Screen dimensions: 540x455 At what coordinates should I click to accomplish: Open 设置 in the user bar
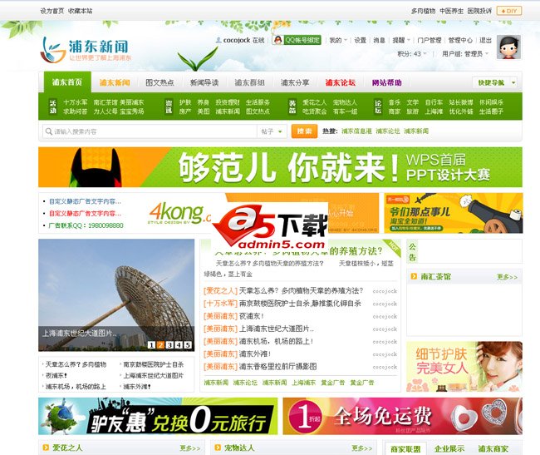tap(361, 40)
